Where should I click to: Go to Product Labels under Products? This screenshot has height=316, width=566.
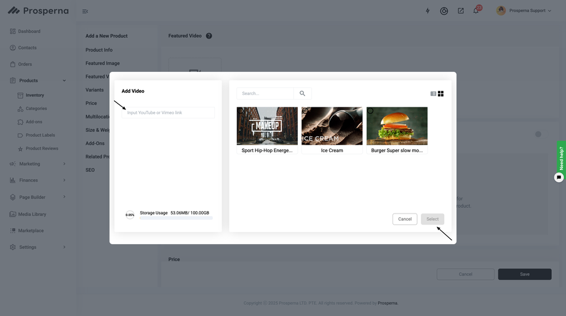coord(36,136)
